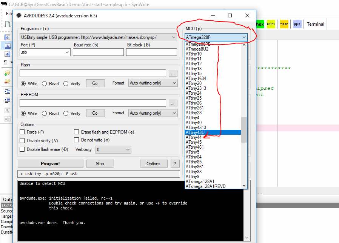The image size is (339, 243).
Task: Enable Erase flash and EEPROM (-e) checkbox
Action: (x=76, y=132)
